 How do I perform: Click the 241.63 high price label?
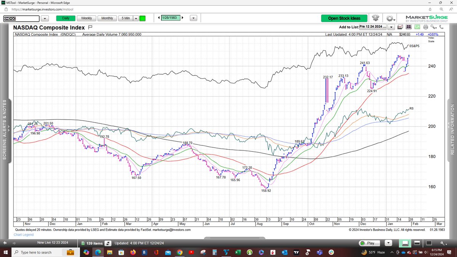click(x=365, y=63)
